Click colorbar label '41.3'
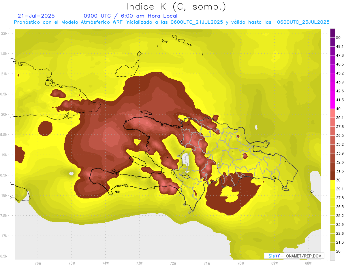This screenshot has width=346, height=267. click(x=340, y=100)
